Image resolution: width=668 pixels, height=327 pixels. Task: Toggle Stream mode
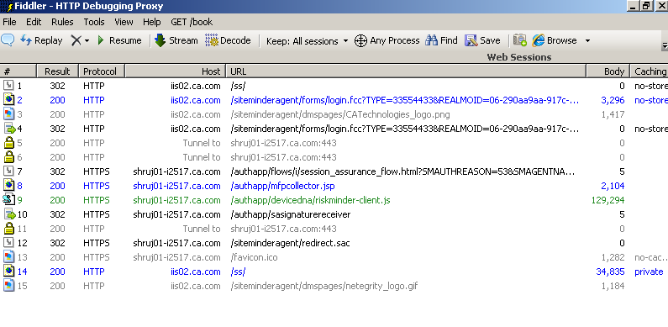click(x=176, y=40)
